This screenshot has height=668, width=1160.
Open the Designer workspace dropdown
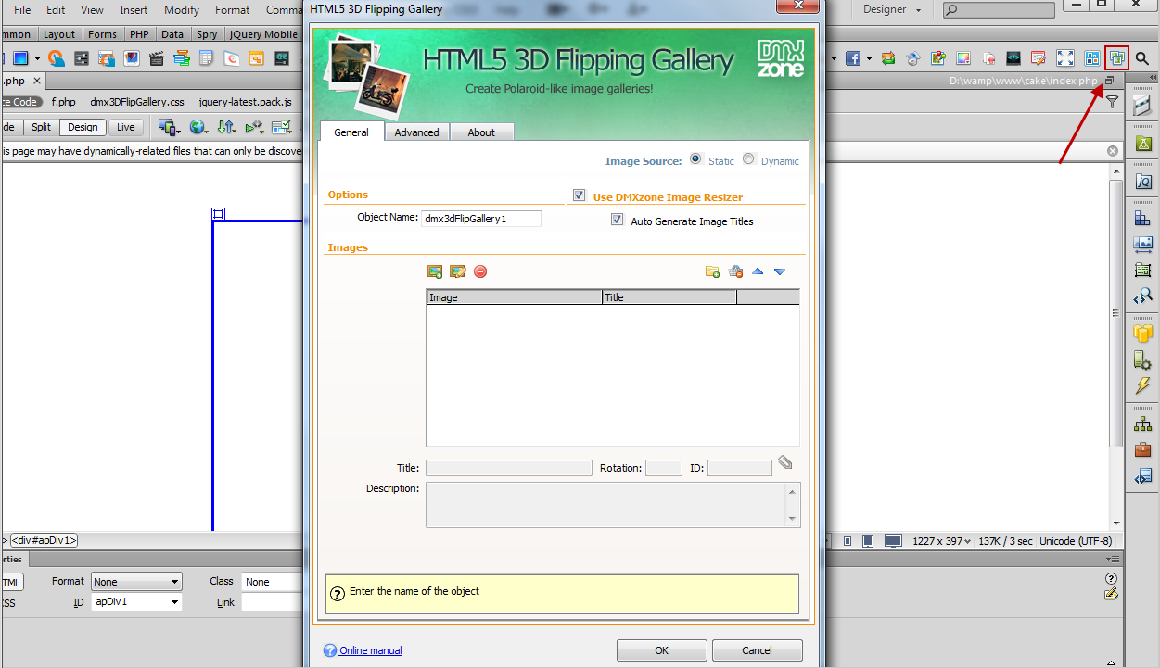click(x=892, y=9)
